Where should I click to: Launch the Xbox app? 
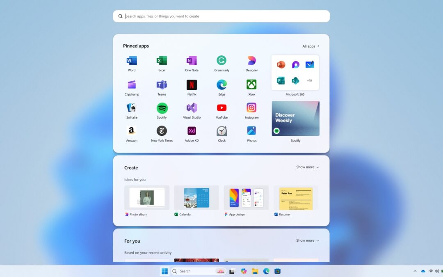coord(251,85)
